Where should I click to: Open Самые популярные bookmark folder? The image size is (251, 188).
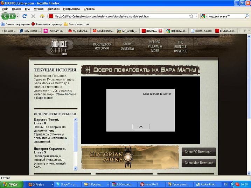[15, 24]
